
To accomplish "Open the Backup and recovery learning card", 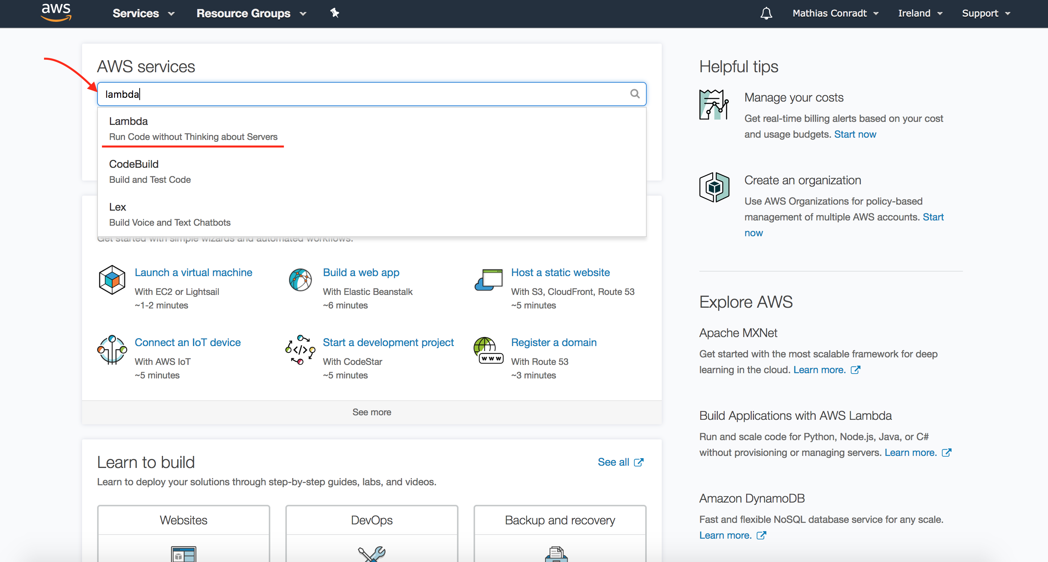I will click(x=560, y=533).
